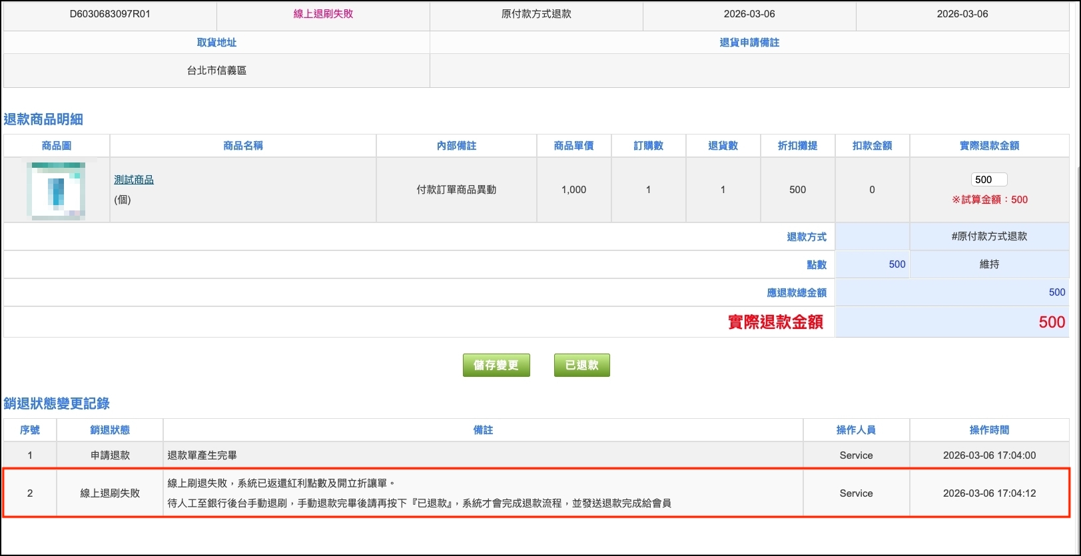
Task: Click the 儲存變更 button
Action: [x=496, y=366]
